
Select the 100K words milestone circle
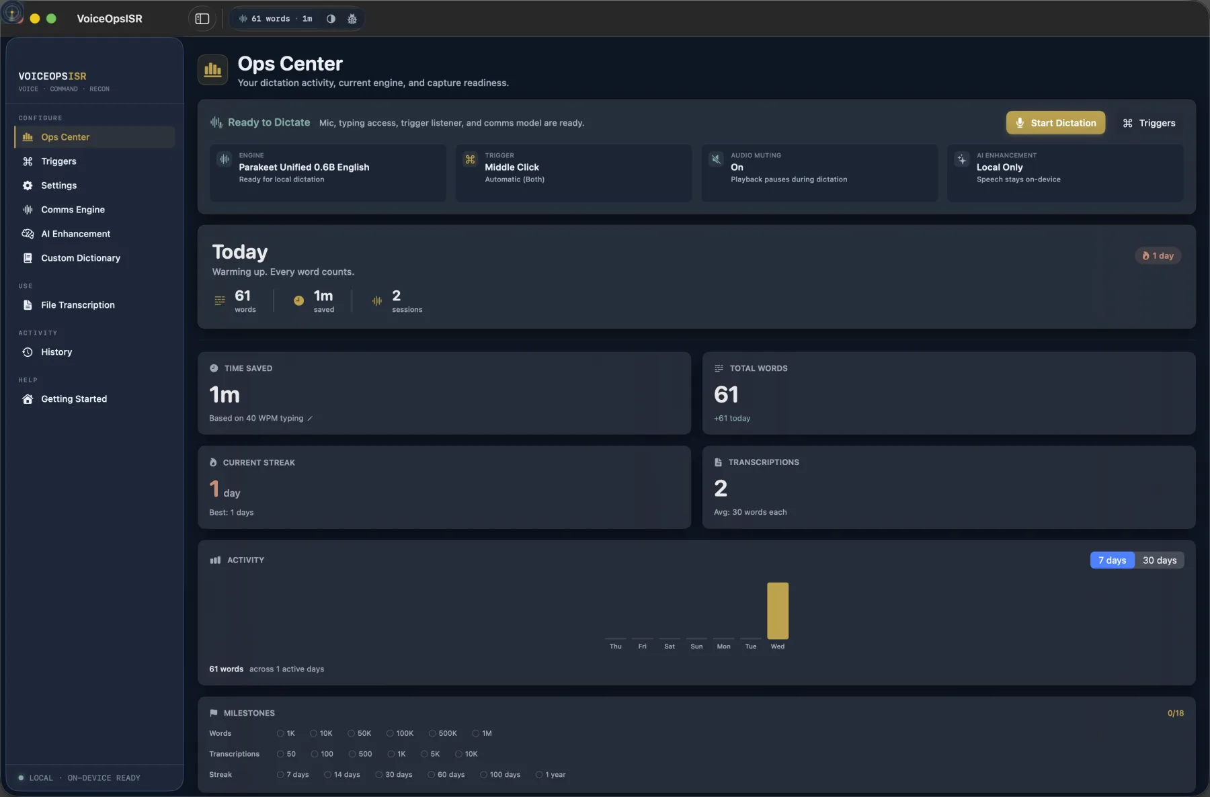click(390, 733)
